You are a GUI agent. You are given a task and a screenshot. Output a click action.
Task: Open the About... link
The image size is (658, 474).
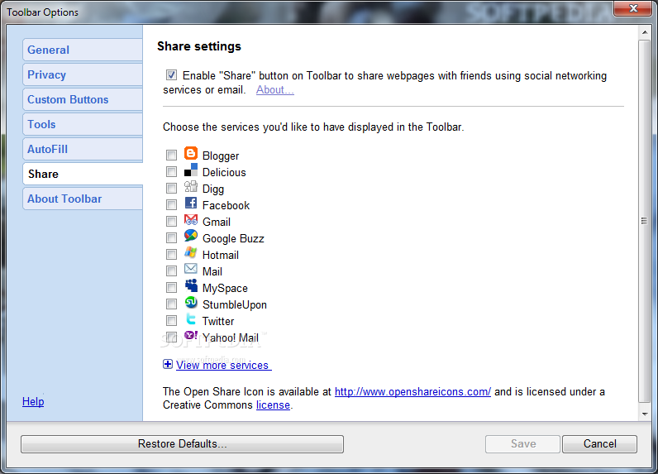click(x=275, y=89)
